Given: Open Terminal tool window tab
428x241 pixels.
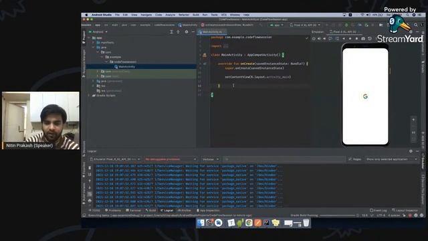Looking at the screenshot, I should [134, 210].
